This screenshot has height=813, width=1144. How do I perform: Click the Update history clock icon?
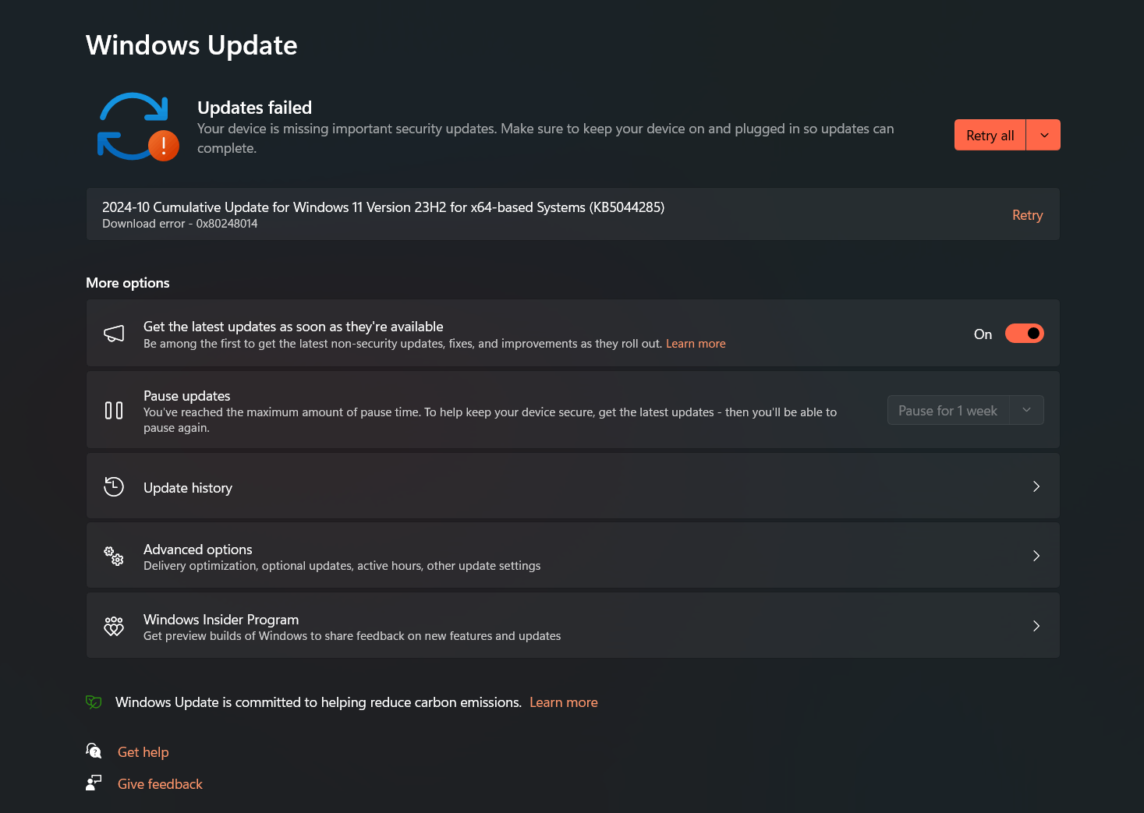(114, 486)
